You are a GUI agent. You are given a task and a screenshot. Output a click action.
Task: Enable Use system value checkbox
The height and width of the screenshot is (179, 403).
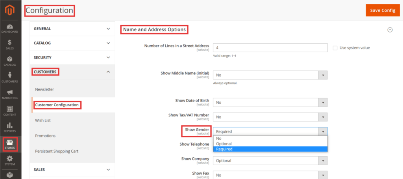(335, 48)
